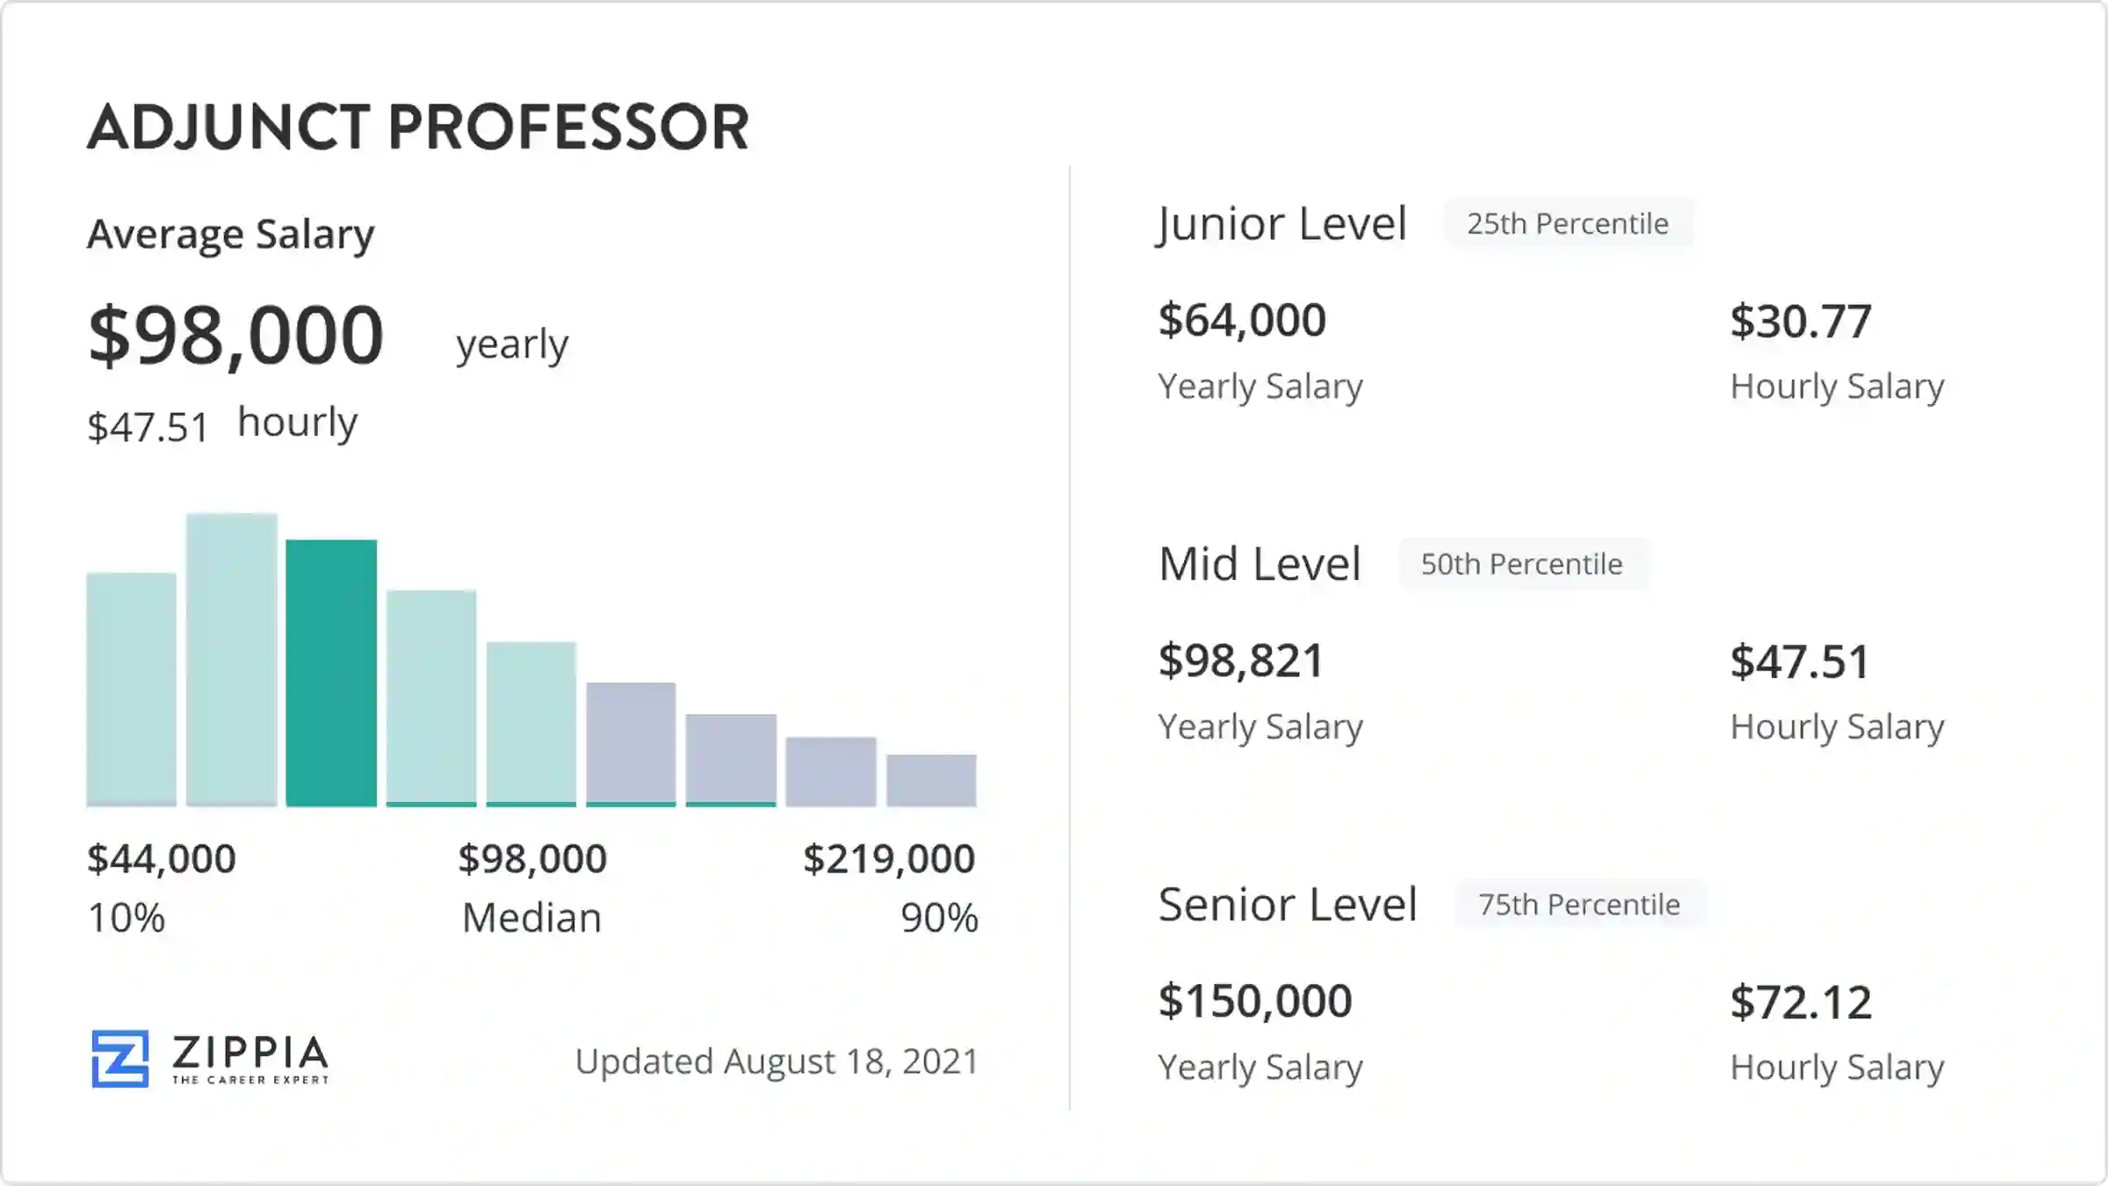Click the $44,000 10% axis label
This screenshot has height=1186, width=2108.
tap(162, 858)
